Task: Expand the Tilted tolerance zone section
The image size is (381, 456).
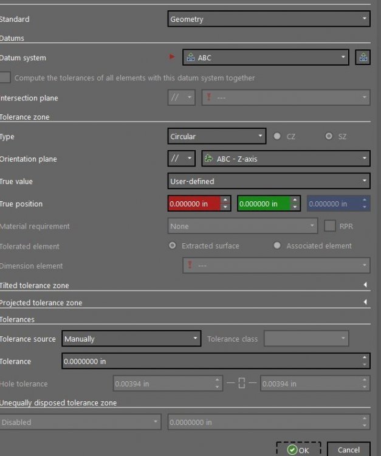Action: (x=365, y=285)
